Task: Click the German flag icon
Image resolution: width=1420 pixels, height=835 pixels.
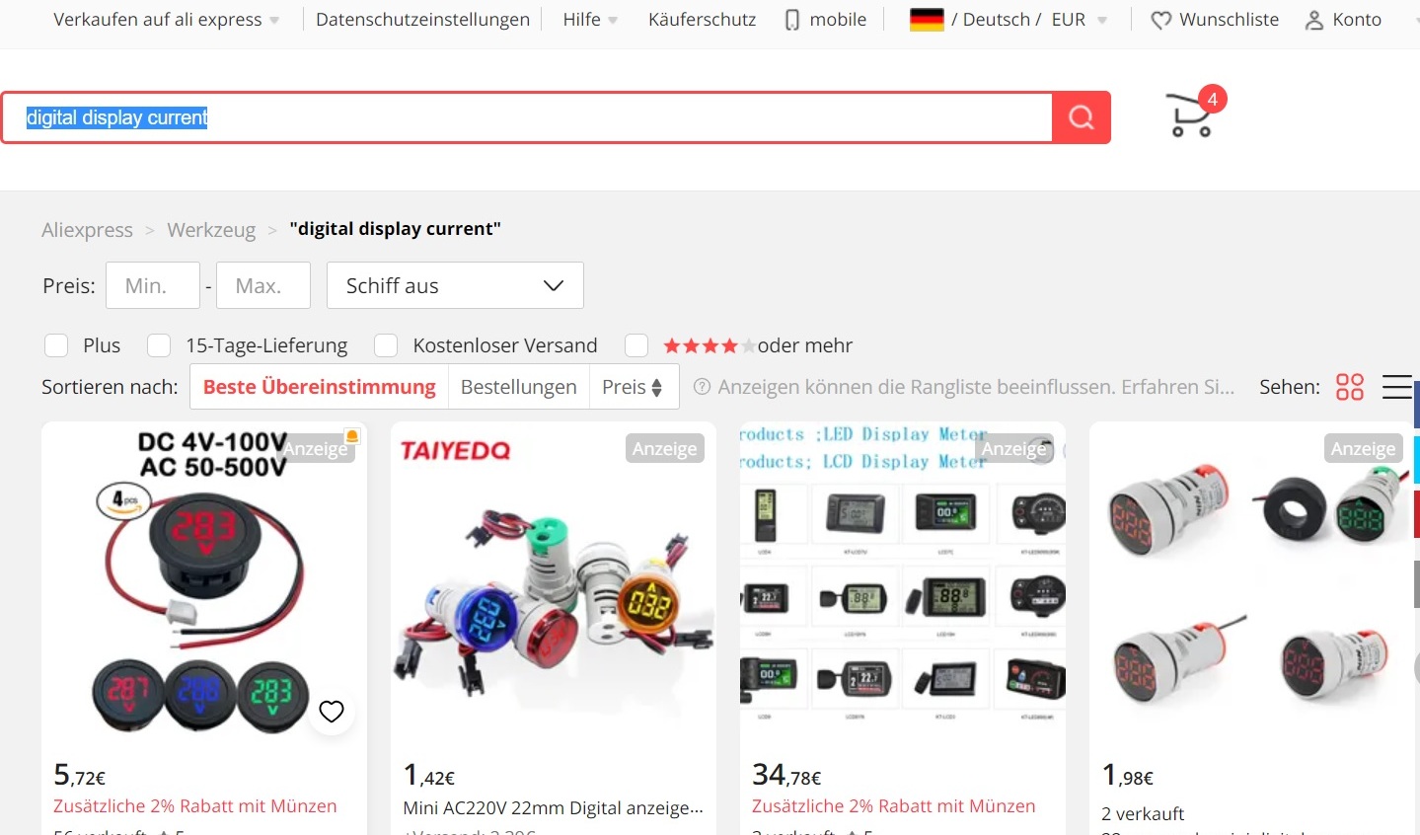Action: pyautogui.click(x=927, y=20)
